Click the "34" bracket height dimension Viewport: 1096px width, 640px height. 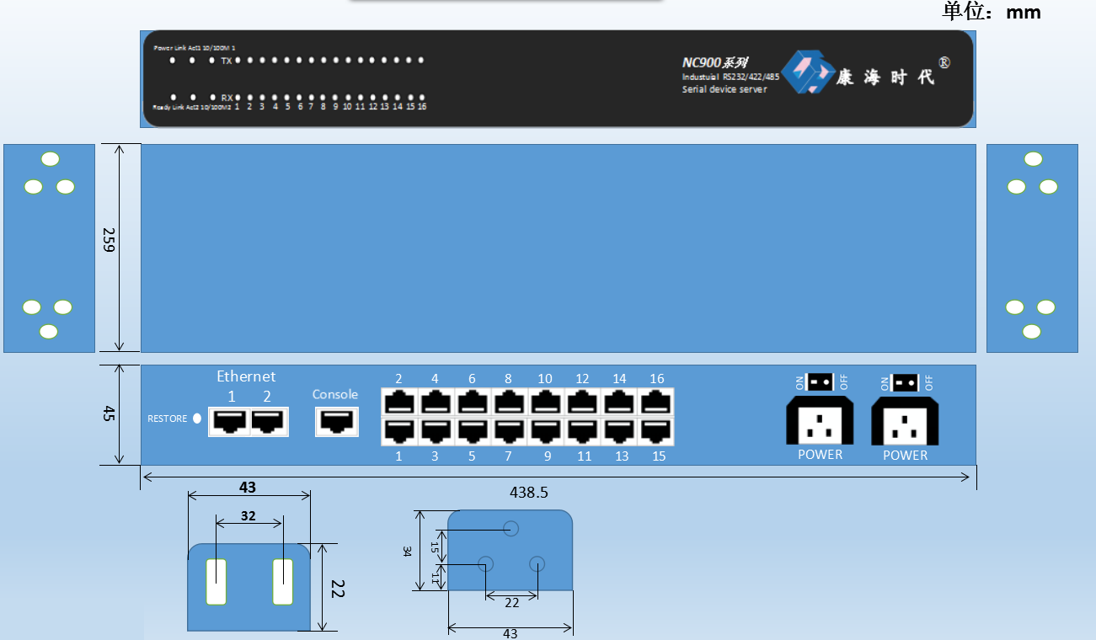[x=407, y=551]
